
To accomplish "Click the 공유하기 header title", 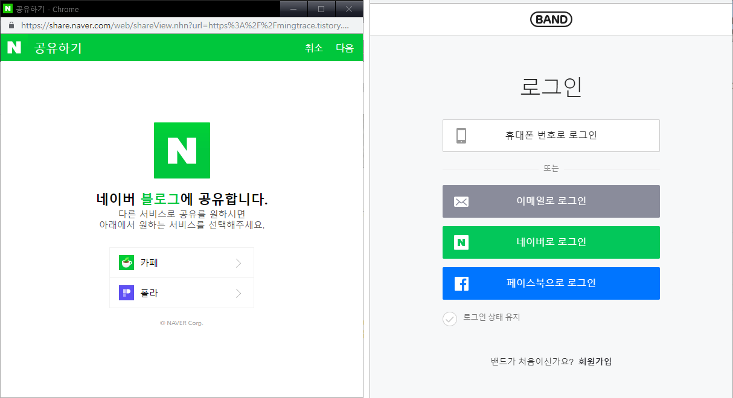I will [58, 48].
